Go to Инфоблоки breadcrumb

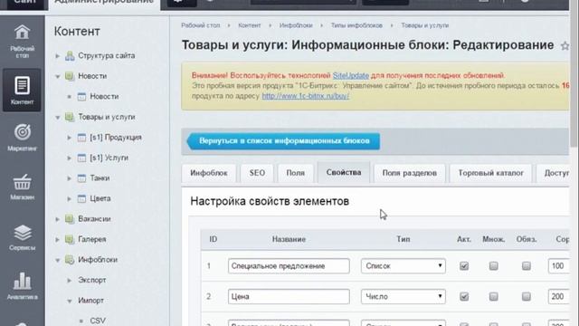click(x=296, y=25)
